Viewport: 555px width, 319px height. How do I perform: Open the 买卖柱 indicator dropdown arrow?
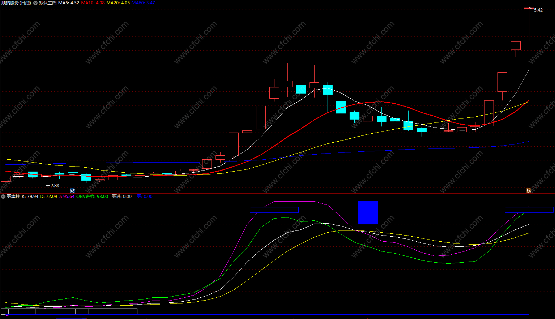point(3,197)
